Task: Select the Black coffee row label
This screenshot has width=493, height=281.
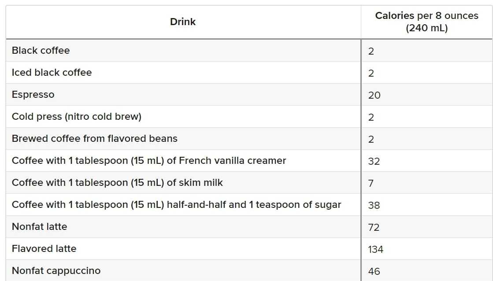Action: (x=41, y=51)
